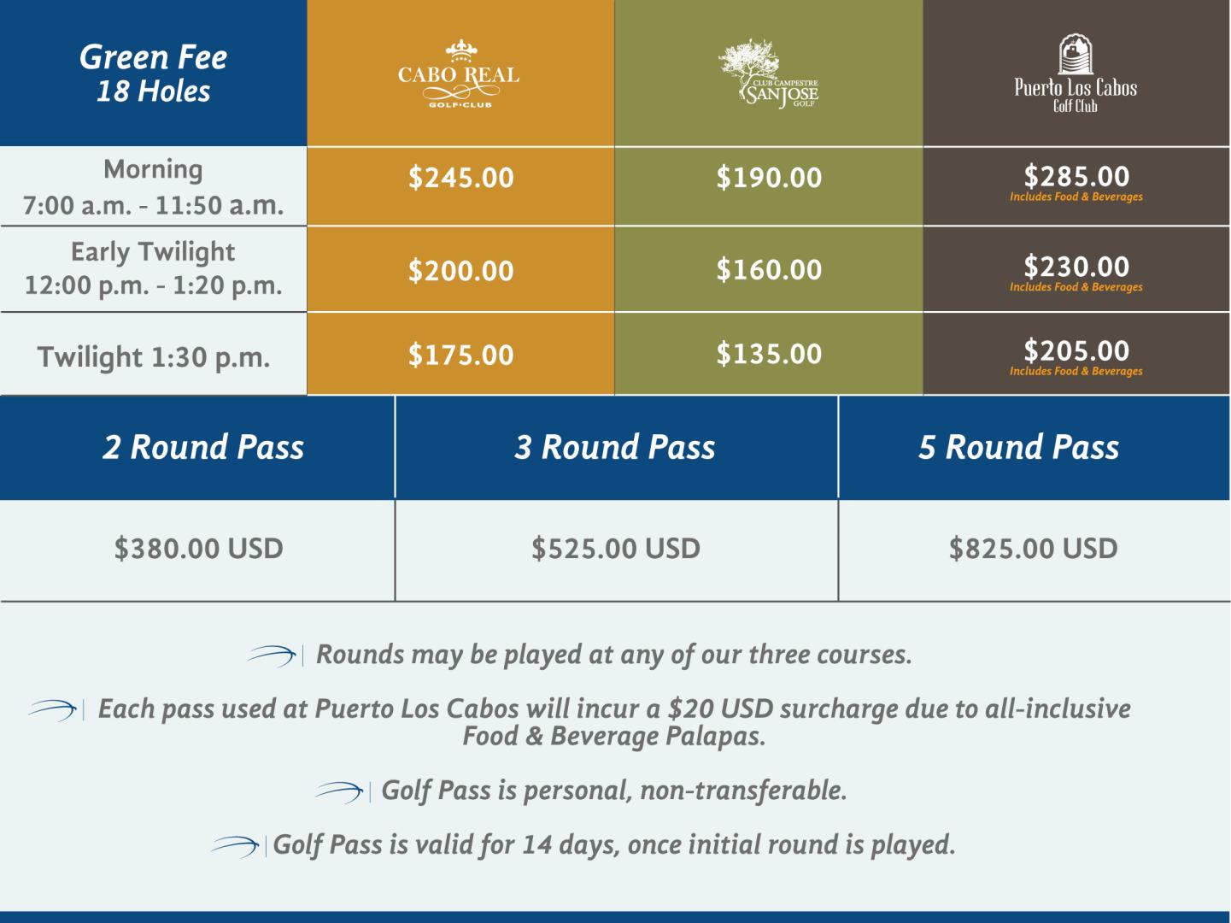Click the Green Fee 18 Holes heading
Viewport: 1231px width, 923px height.
pyautogui.click(x=154, y=73)
